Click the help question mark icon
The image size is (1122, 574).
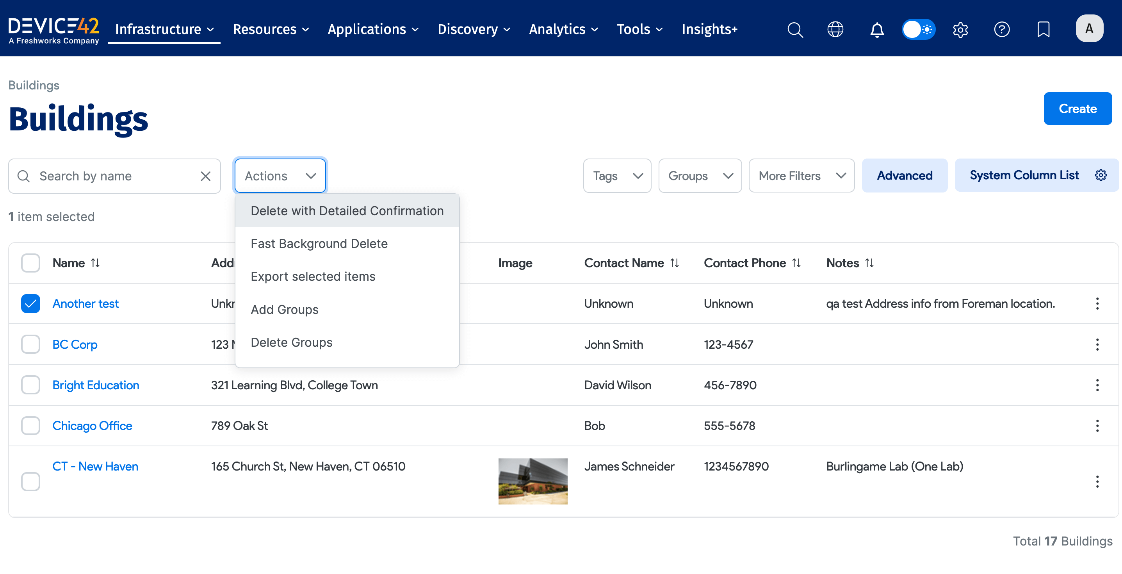click(x=1001, y=30)
